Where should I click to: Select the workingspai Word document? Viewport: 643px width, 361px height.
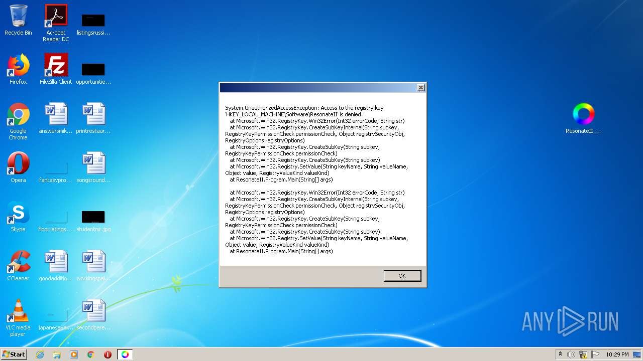[x=93, y=266]
